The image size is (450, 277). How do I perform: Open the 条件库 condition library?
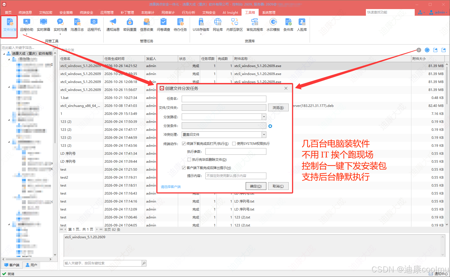click(x=288, y=25)
